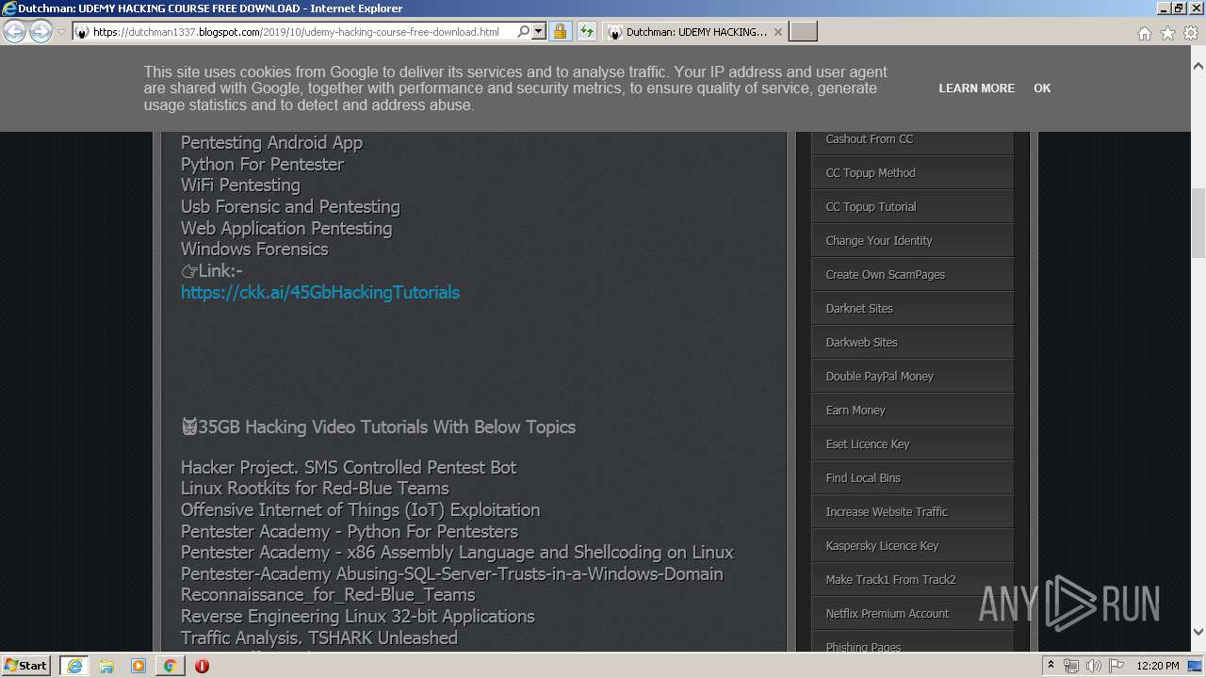1206x678 pixels.
Task: Click '35GB Hacking Video Tutorials' heading
Action: click(x=378, y=428)
